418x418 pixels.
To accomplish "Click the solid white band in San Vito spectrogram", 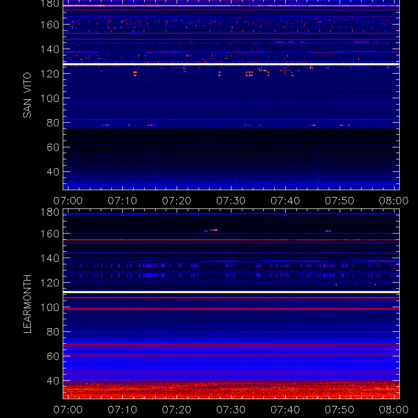I will [231, 64].
